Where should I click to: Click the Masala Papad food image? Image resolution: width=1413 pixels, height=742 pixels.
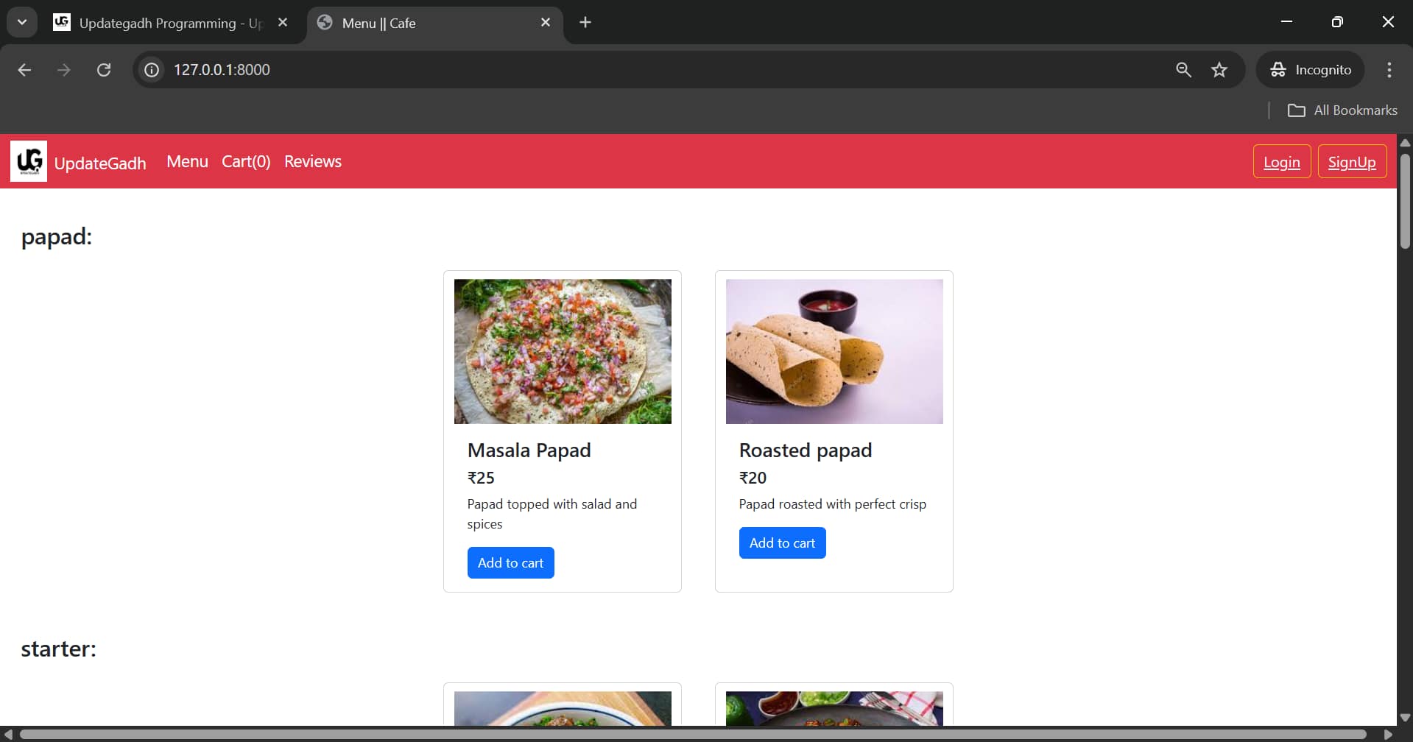coord(562,351)
